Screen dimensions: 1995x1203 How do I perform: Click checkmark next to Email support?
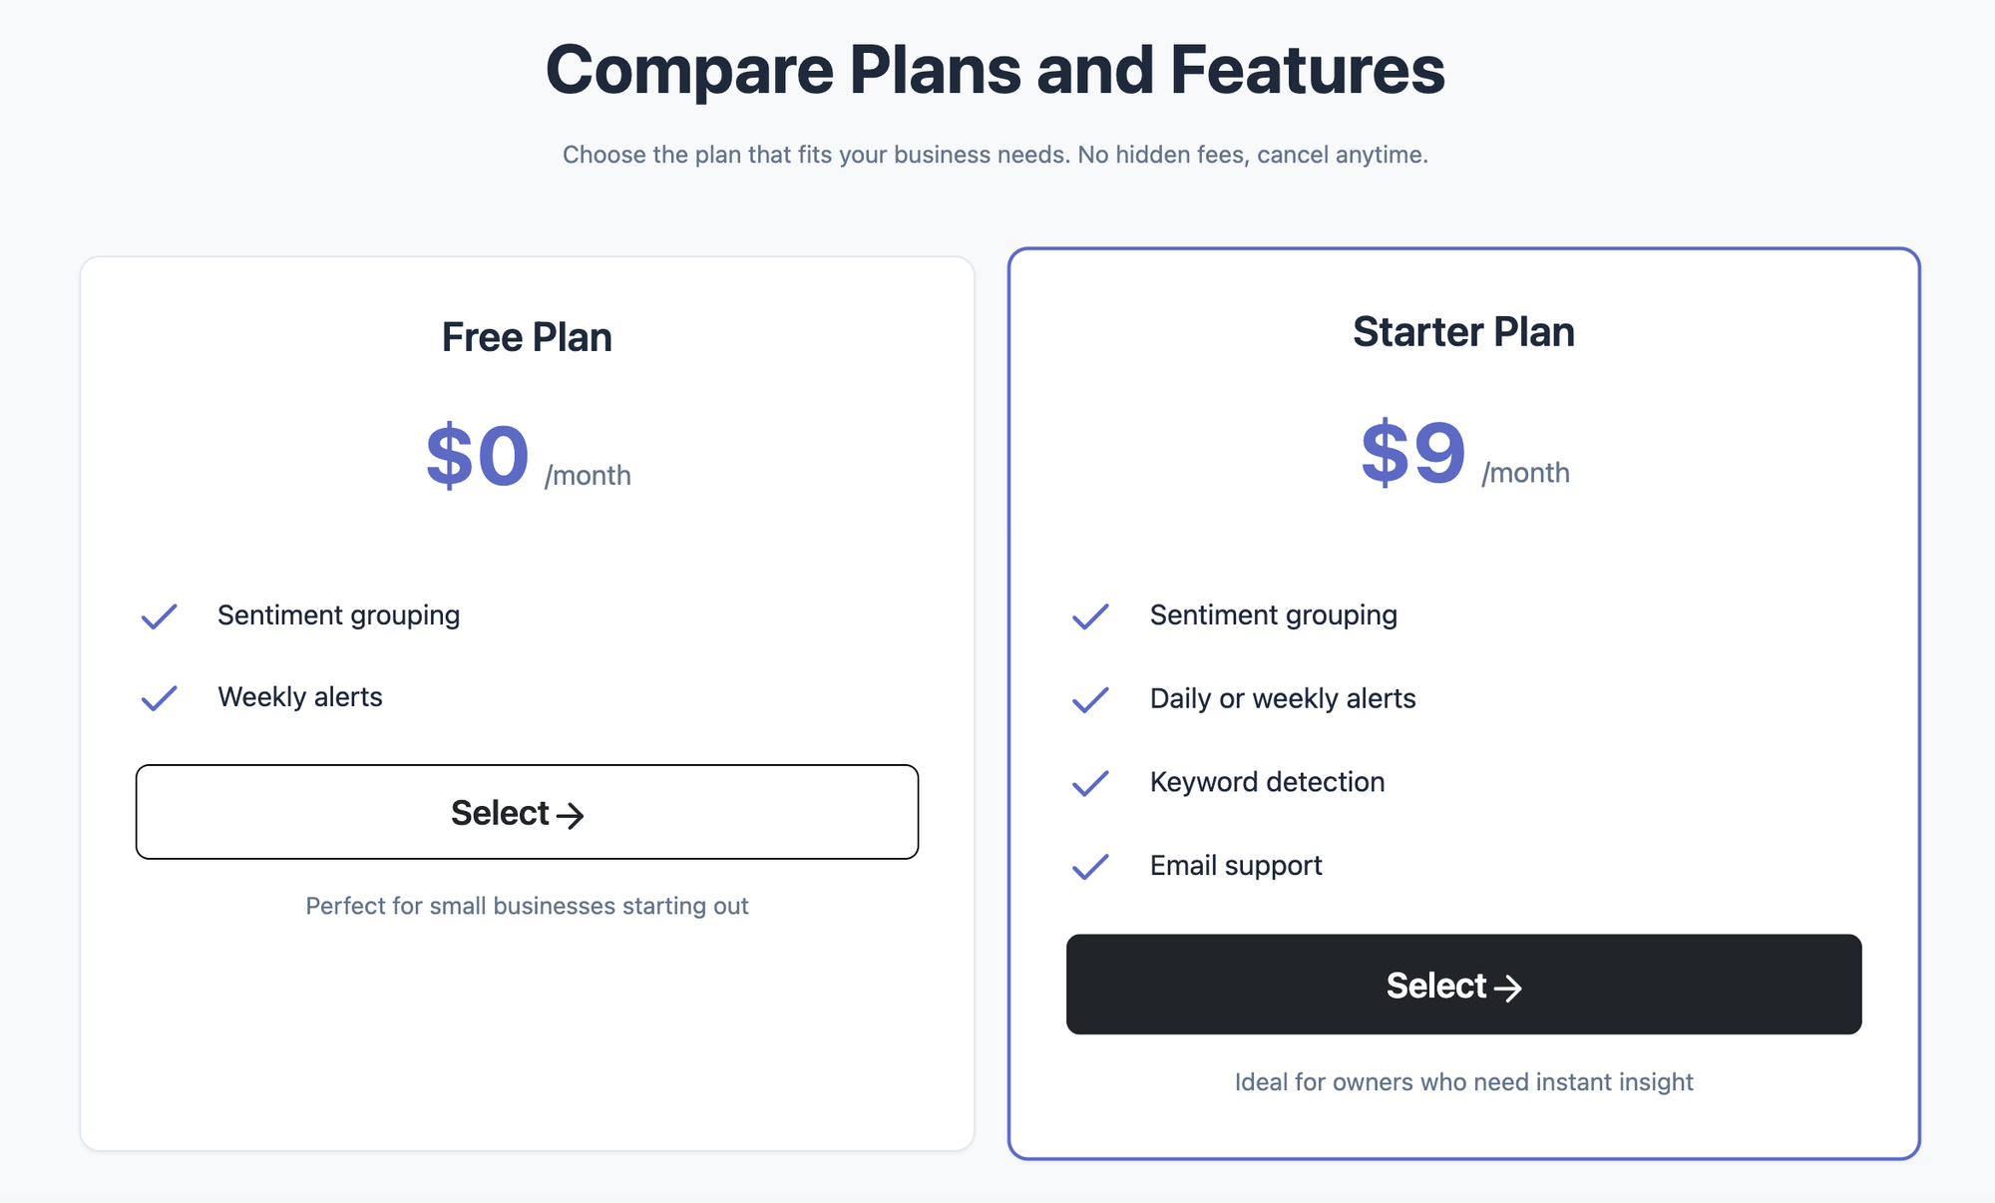[1090, 867]
